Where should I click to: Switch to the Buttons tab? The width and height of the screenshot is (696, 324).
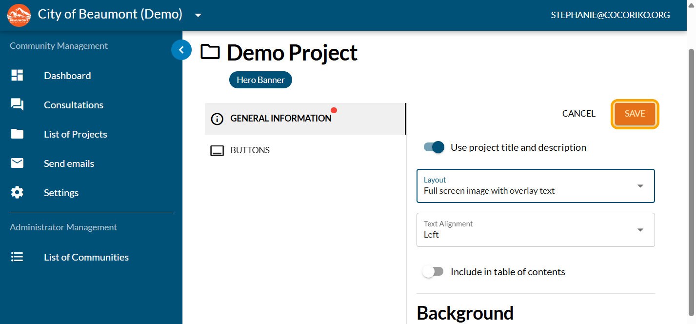tap(250, 150)
